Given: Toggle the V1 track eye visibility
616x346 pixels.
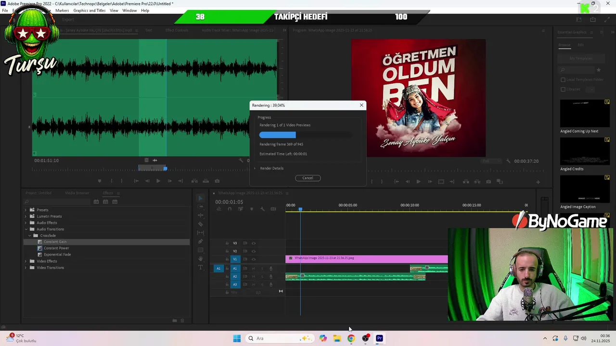Looking at the screenshot, I should tap(254, 259).
